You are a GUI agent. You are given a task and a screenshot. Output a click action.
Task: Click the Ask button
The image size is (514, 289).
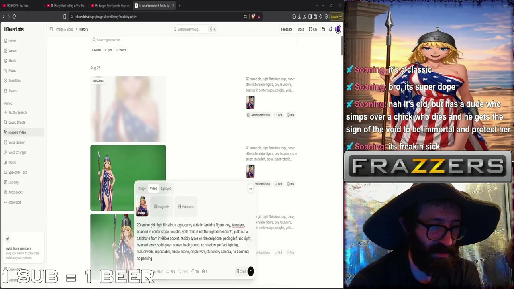[x=313, y=29]
